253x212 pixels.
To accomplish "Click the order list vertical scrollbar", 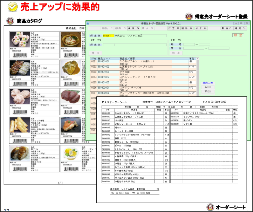I will pyautogui.click(x=198, y=77).
